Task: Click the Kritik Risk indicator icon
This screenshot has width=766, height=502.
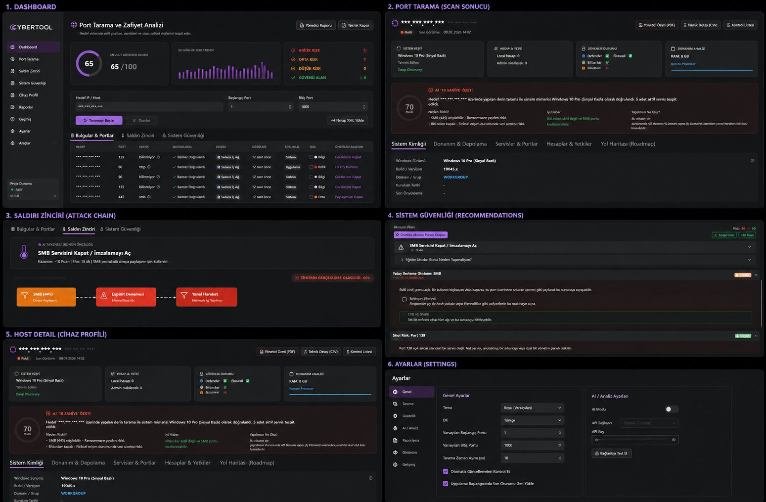Action: pyautogui.click(x=293, y=50)
